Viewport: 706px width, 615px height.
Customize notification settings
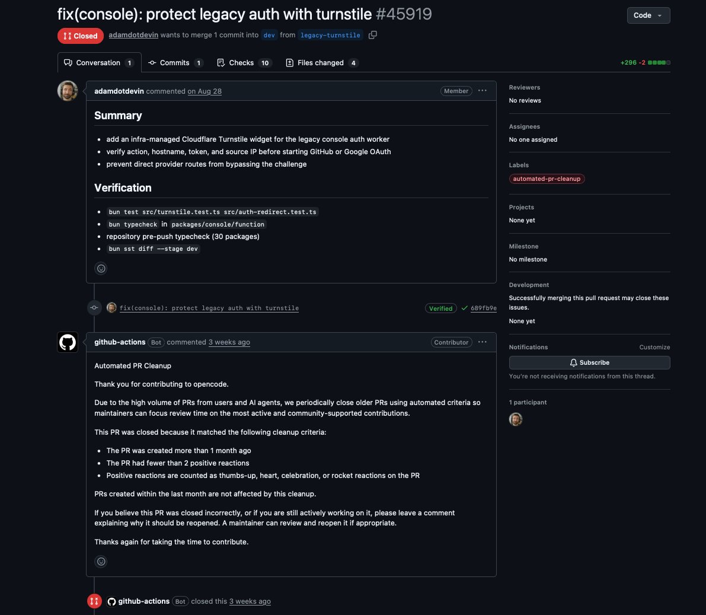(x=654, y=347)
